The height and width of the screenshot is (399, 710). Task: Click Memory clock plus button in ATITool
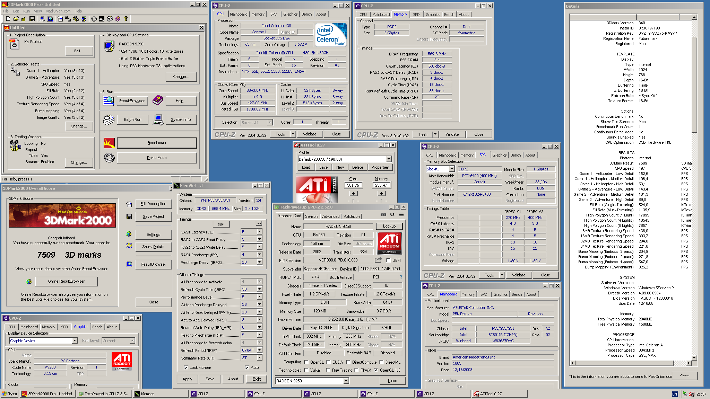coord(381,194)
